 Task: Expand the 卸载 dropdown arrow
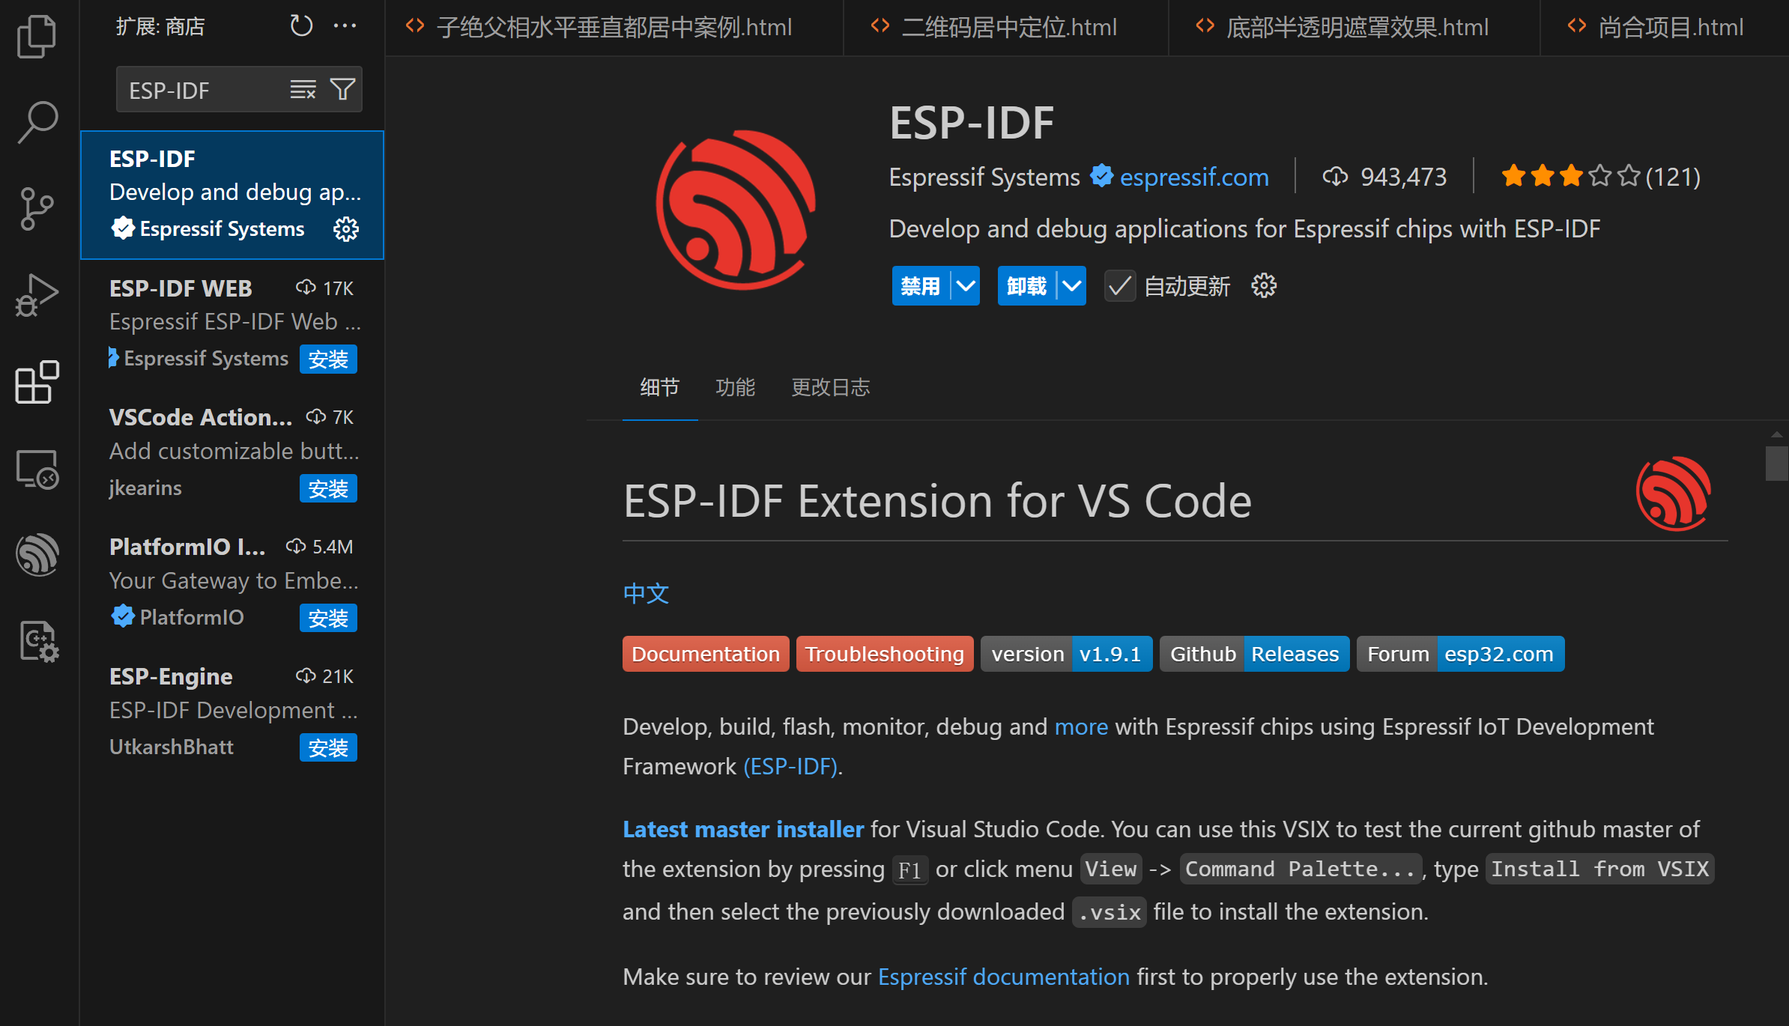click(1071, 286)
